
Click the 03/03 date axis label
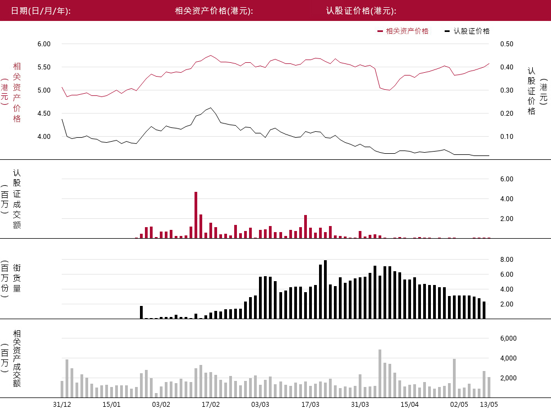pos(260,405)
